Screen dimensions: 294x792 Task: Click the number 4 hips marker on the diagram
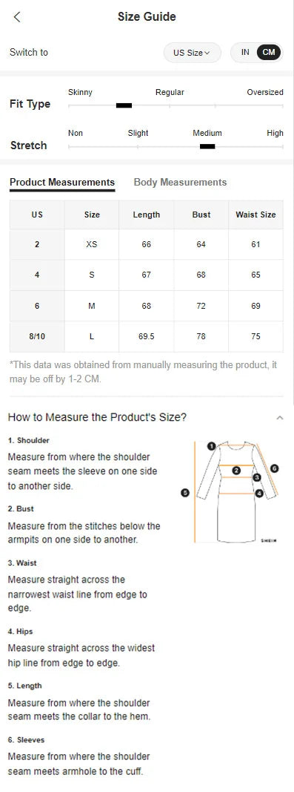click(259, 493)
